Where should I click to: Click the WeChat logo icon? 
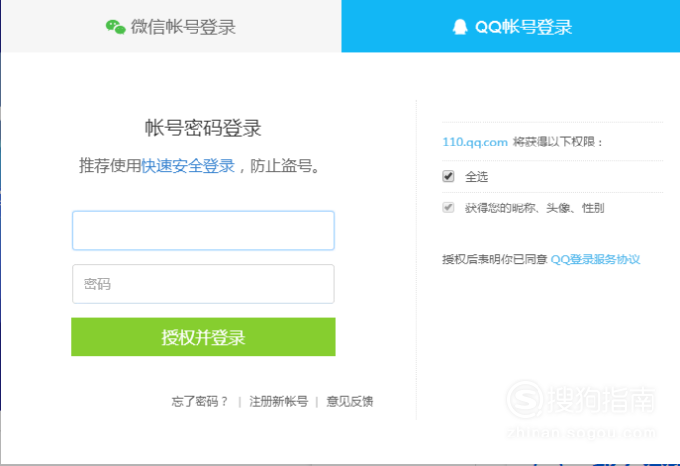click(115, 27)
